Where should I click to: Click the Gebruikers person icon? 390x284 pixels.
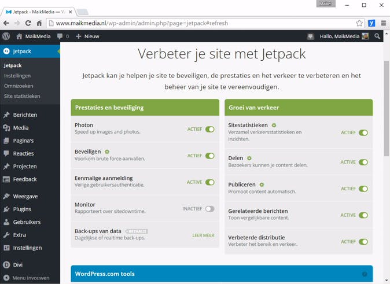[6, 222]
